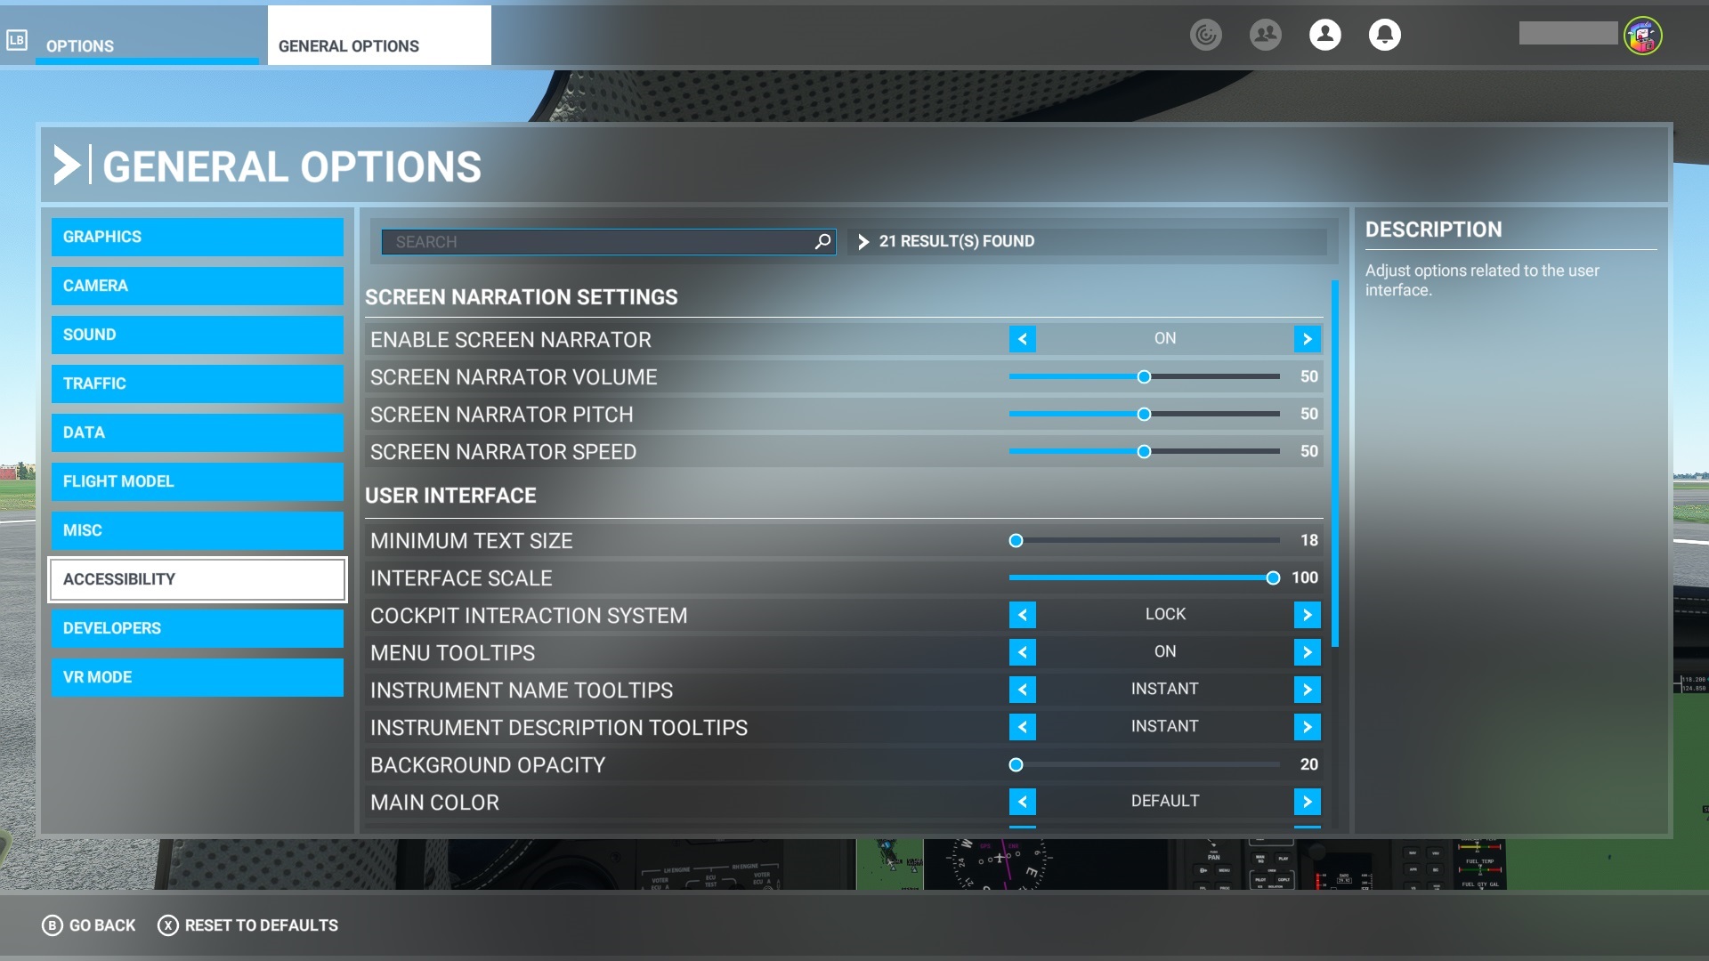The height and width of the screenshot is (961, 1709).
Task: Select the ACCESSIBILITY tab
Action: point(198,578)
